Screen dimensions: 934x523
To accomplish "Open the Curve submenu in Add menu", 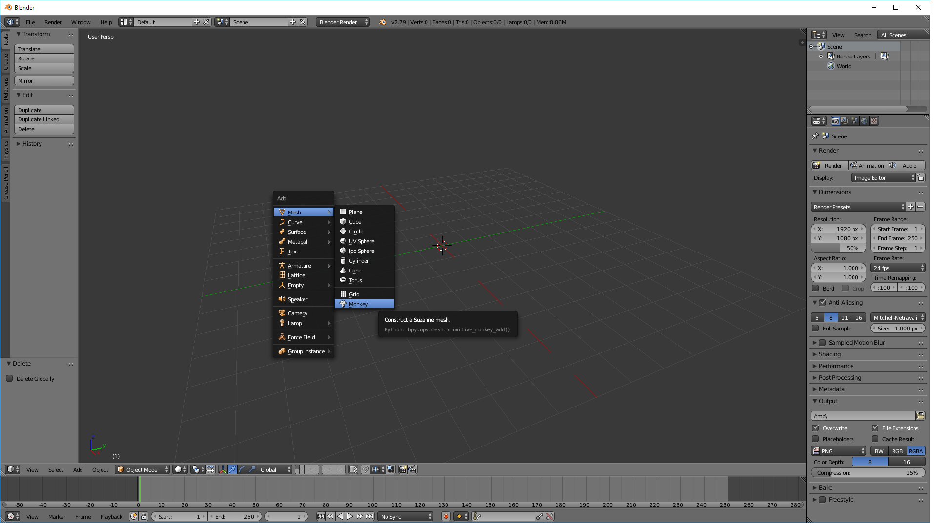I will 304,222.
